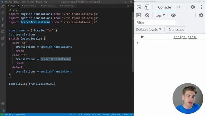Open the Go menu
This screenshot has width=206, height=116.
coord(29,2)
